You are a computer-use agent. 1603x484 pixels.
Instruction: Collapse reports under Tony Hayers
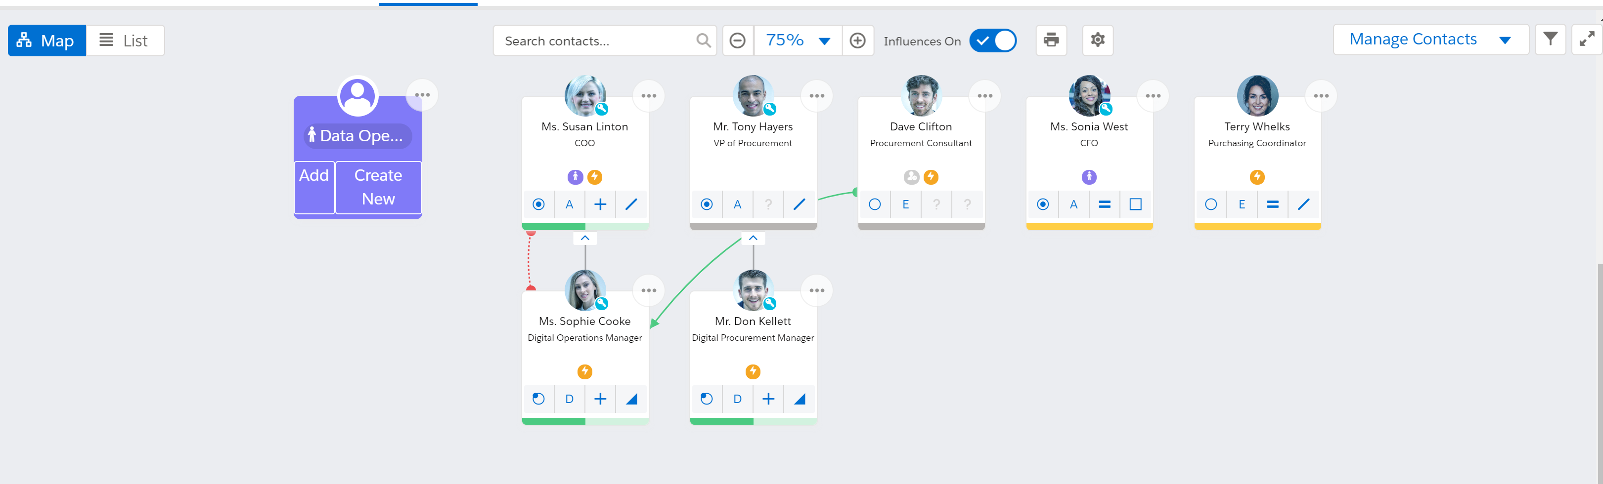click(x=753, y=238)
